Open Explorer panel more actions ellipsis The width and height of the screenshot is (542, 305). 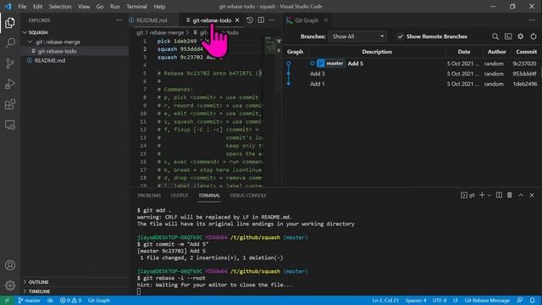(x=119, y=20)
